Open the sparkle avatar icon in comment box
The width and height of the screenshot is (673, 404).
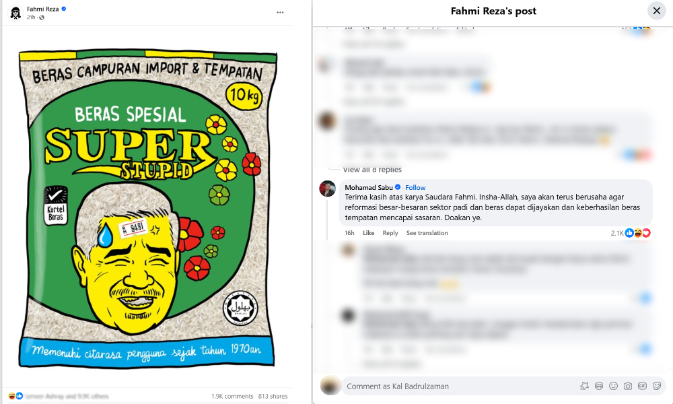pyautogui.click(x=584, y=386)
